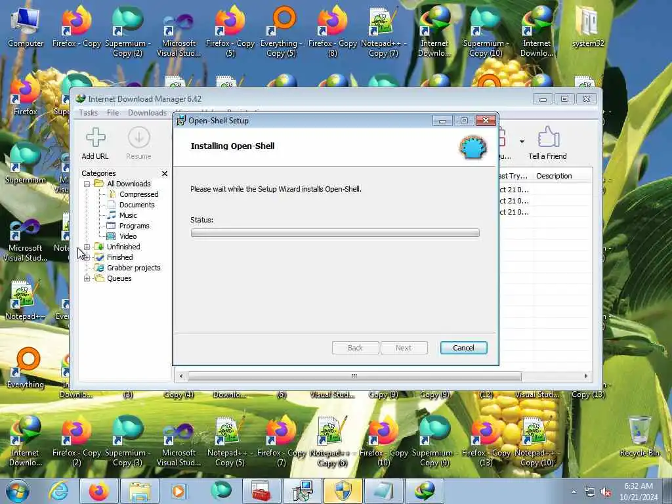The width and height of the screenshot is (672, 504).
Task: Open the File menu in IDM
Action: (113, 113)
